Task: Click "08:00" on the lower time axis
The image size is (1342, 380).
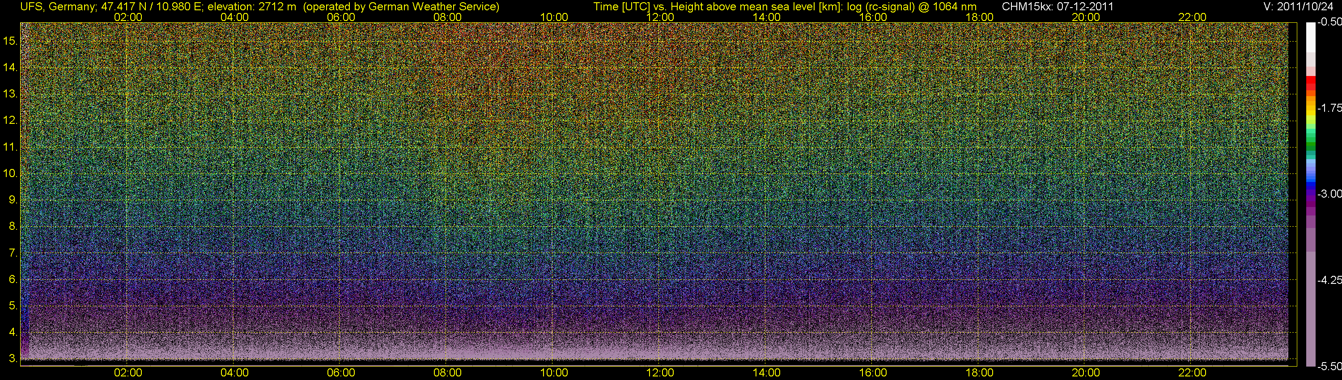Action: point(447,373)
